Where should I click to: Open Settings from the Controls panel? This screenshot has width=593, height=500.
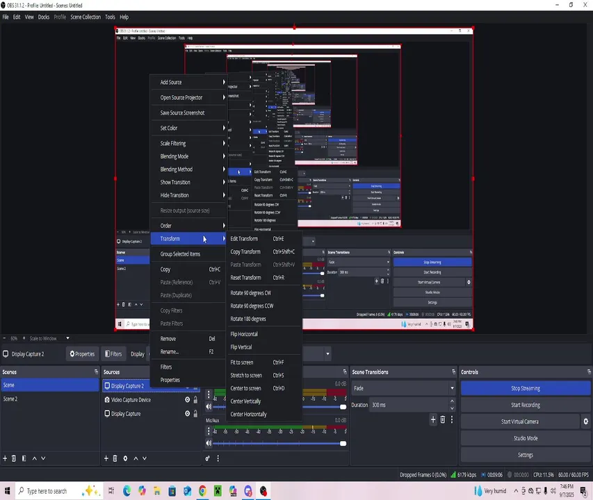[x=526, y=455]
